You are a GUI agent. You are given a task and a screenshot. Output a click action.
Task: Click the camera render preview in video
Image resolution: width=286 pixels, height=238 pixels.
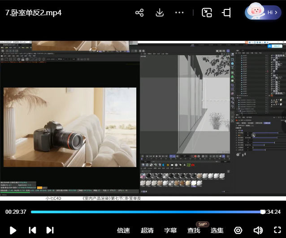(69, 127)
